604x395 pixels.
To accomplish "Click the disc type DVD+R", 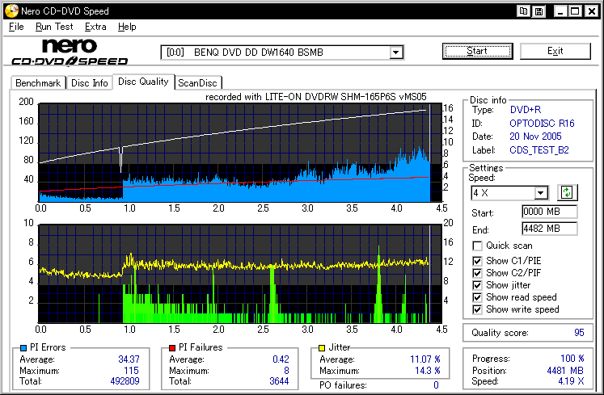I will pos(526,110).
